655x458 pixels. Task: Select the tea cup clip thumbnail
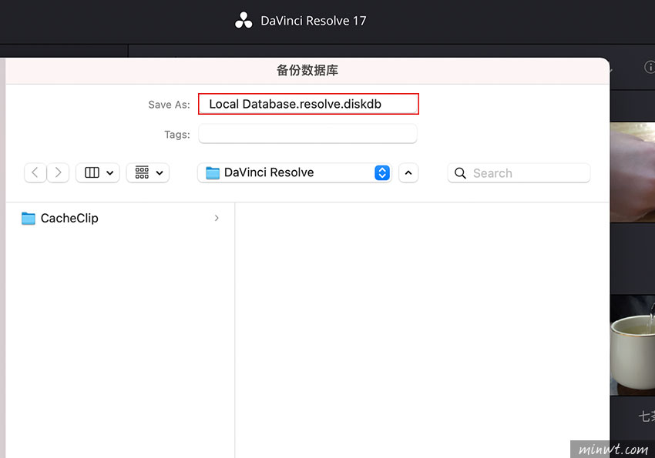pos(633,346)
